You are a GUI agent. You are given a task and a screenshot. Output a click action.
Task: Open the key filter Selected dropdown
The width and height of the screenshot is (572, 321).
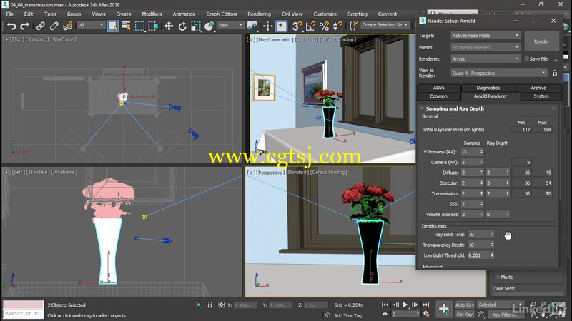coord(500,305)
